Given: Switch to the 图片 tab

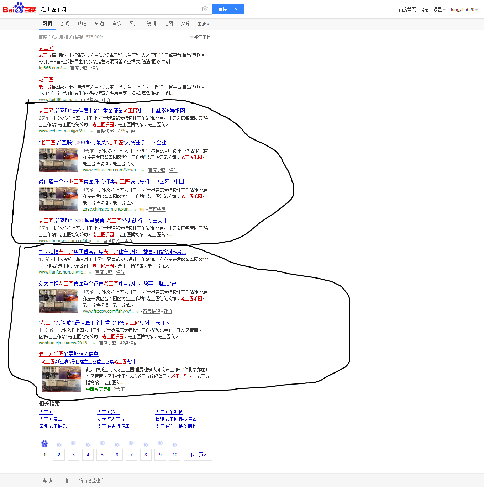Looking at the screenshot, I should click(134, 23).
